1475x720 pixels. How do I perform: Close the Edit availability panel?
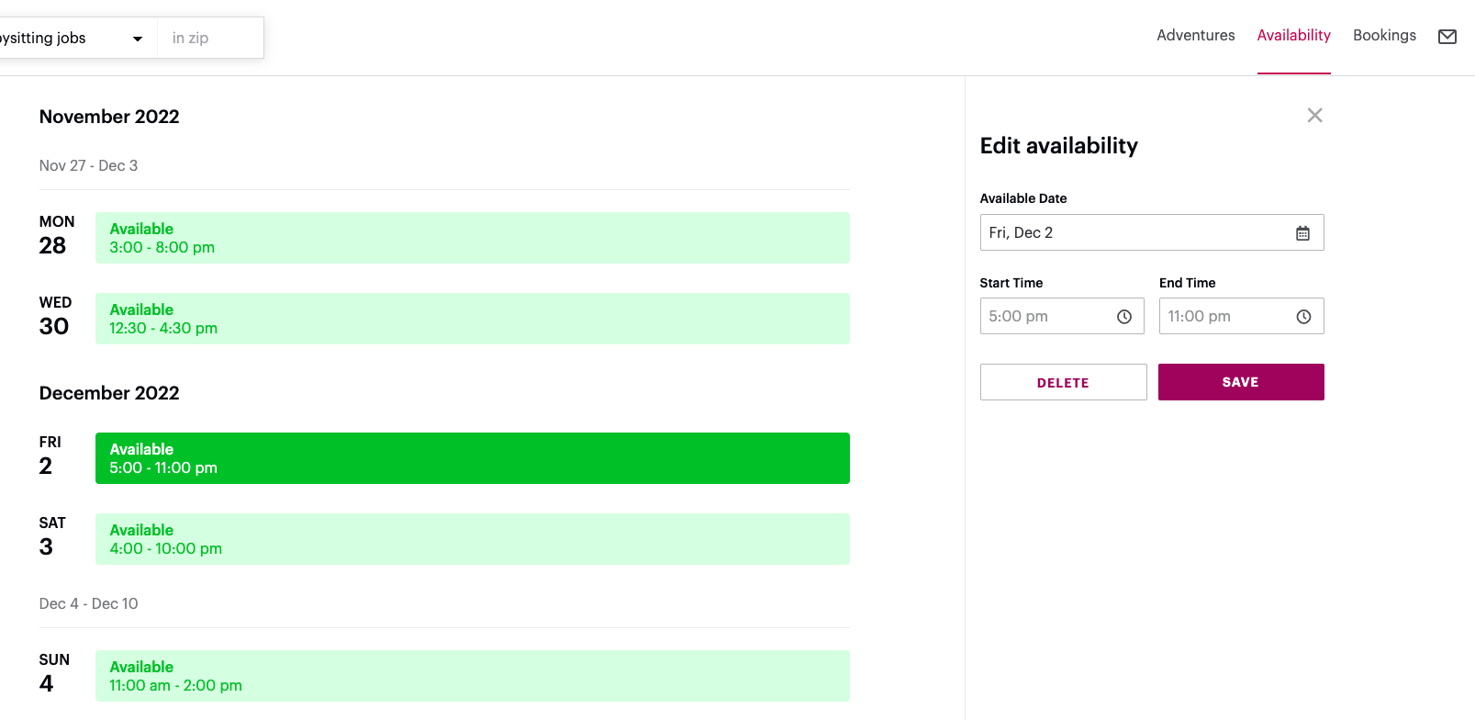pyautogui.click(x=1314, y=115)
